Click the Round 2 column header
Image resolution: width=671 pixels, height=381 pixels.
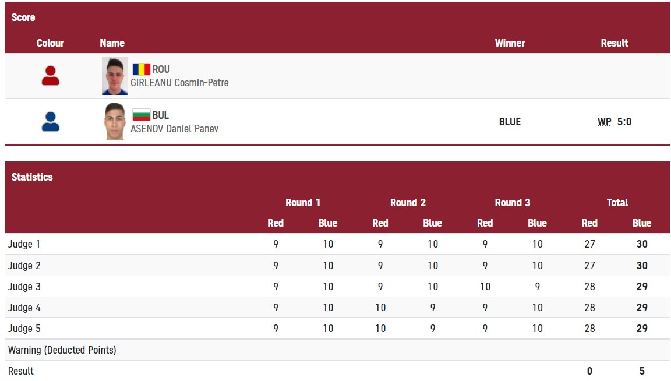(x=408, y=203)
